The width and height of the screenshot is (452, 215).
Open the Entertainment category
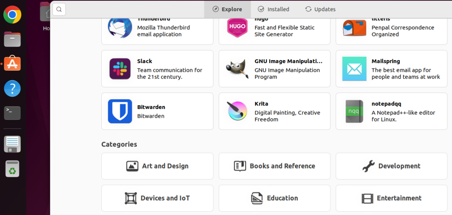tap(391, 198)
